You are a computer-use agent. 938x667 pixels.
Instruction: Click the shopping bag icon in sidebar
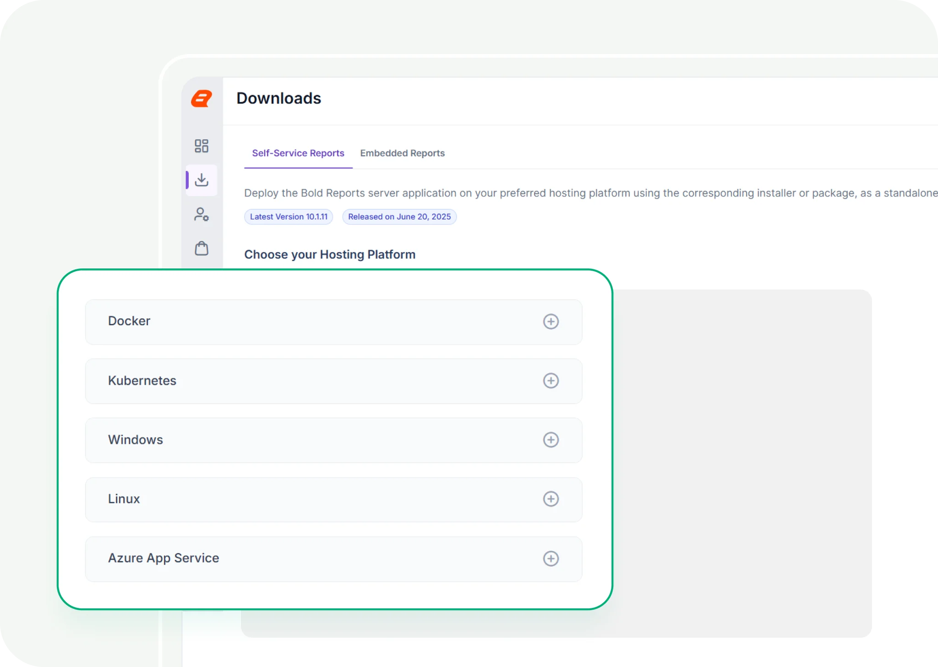(202, 248)
